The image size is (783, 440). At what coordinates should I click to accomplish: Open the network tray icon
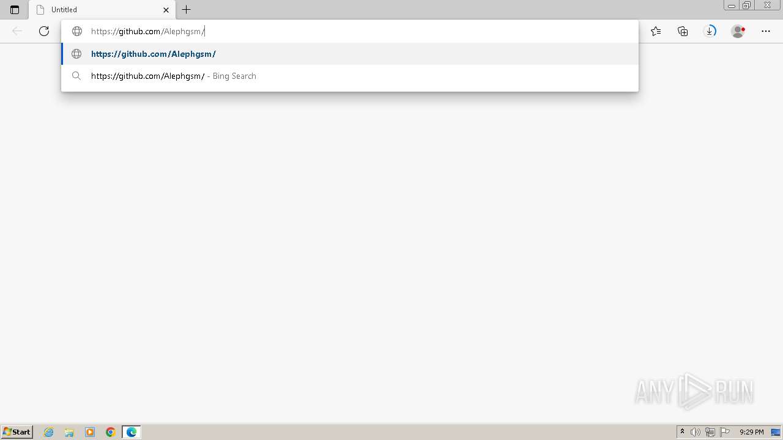tap(710, 432)
